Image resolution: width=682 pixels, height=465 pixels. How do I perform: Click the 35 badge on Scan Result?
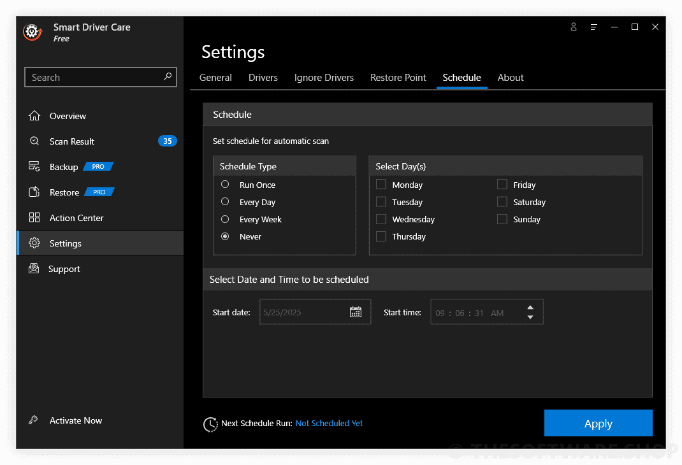[168, 141]
